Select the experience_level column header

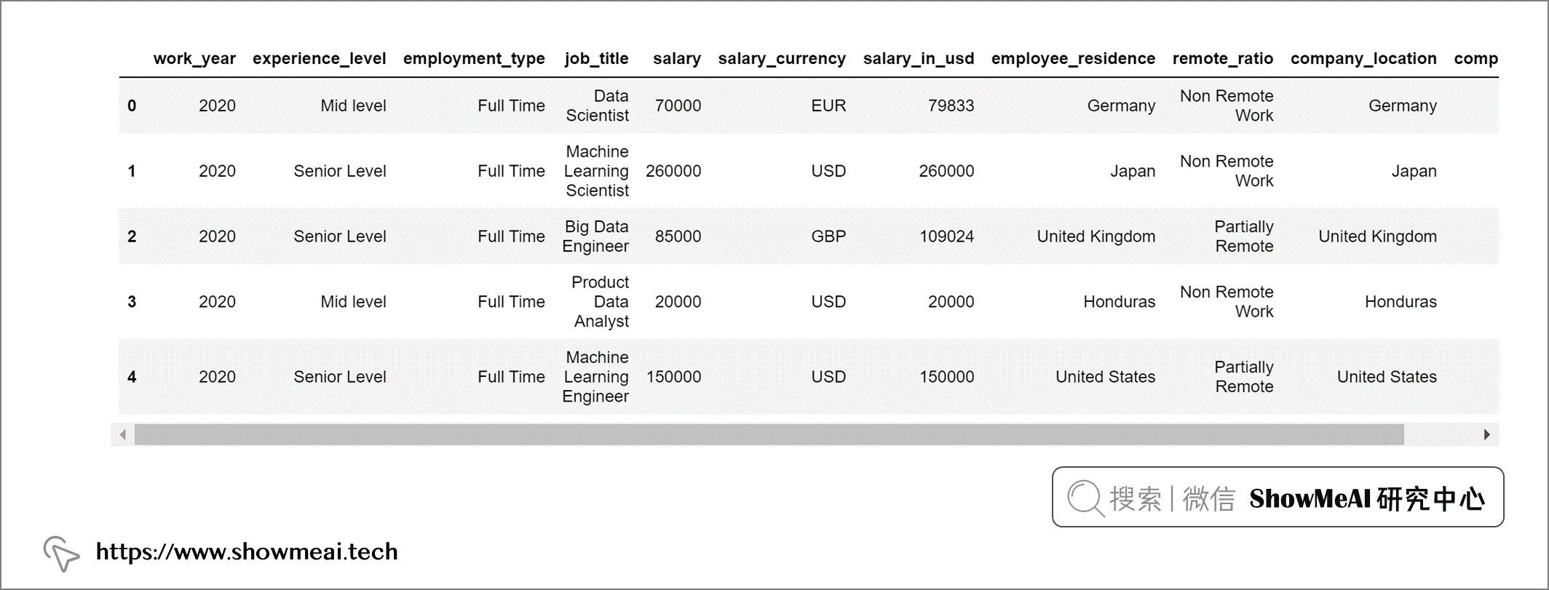click(319, 59)
